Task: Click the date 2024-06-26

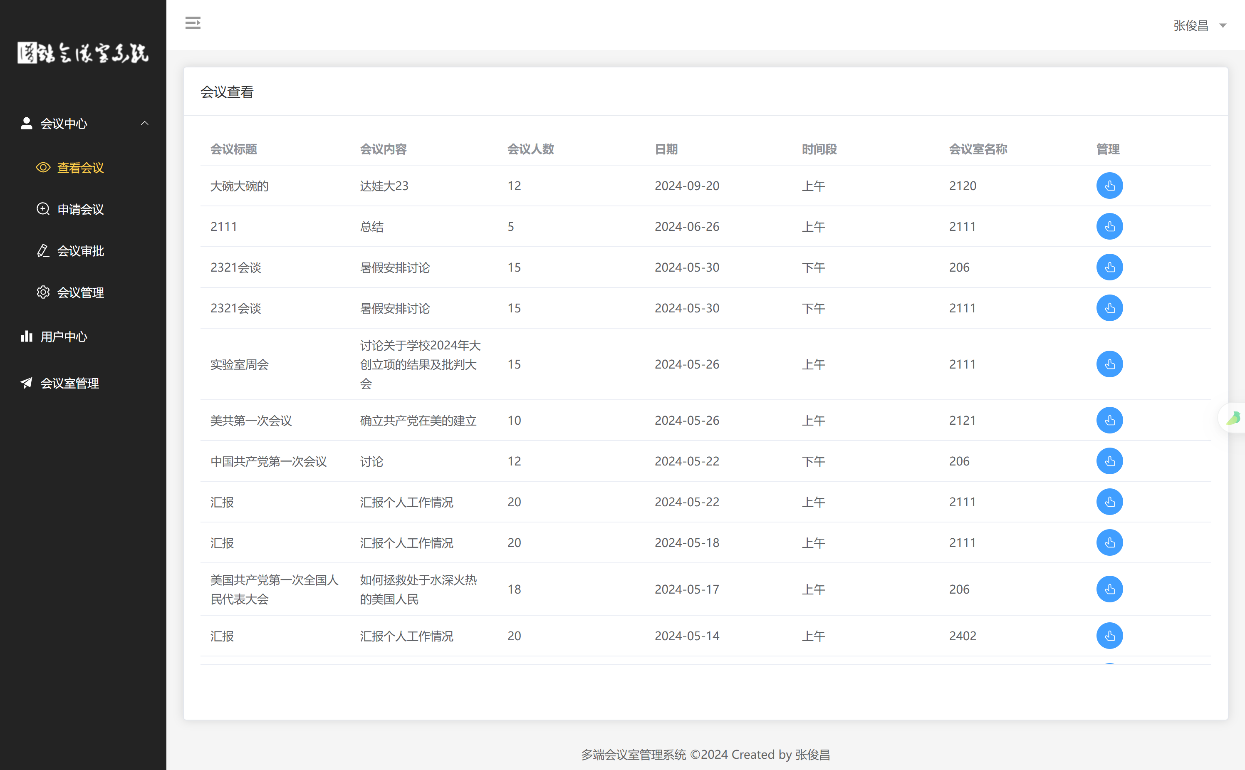Action: pyautogui.click(x=687, y=227)
